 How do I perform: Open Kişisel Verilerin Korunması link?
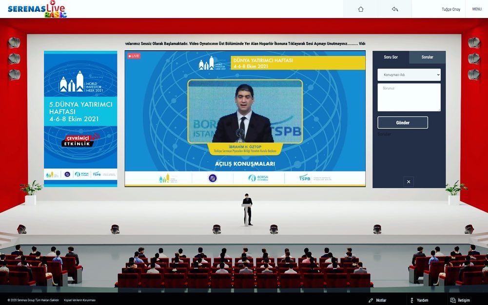79,300
